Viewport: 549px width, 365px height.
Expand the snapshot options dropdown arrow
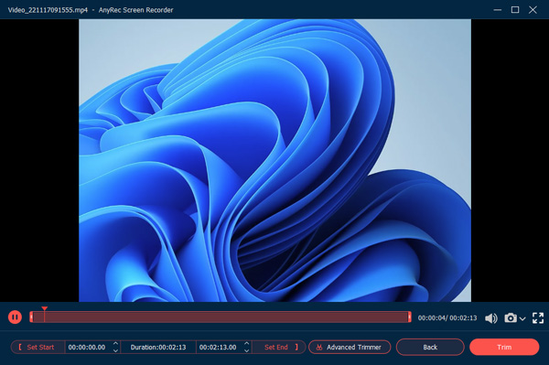pos(522,319)
